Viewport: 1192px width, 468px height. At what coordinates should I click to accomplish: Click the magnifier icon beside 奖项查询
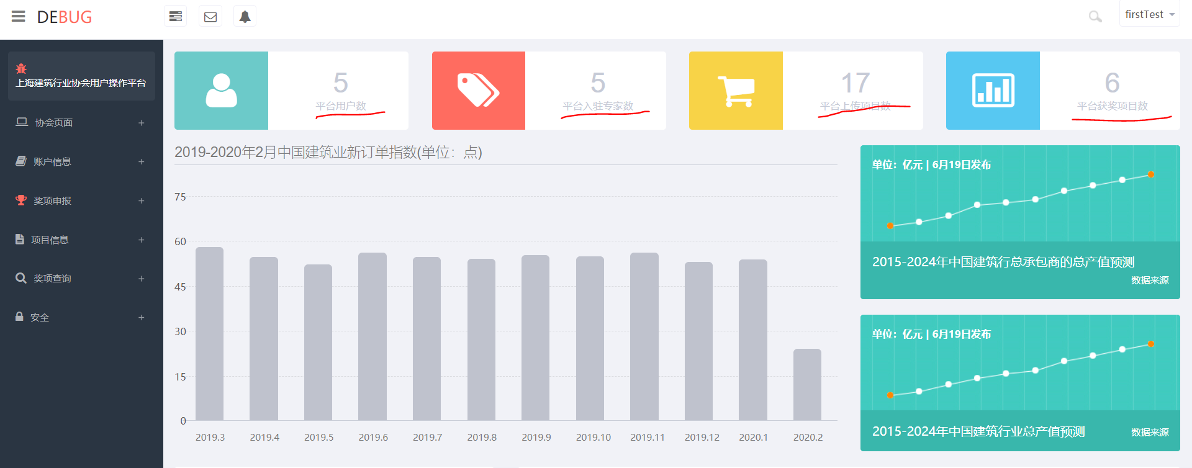pos(21,278)
